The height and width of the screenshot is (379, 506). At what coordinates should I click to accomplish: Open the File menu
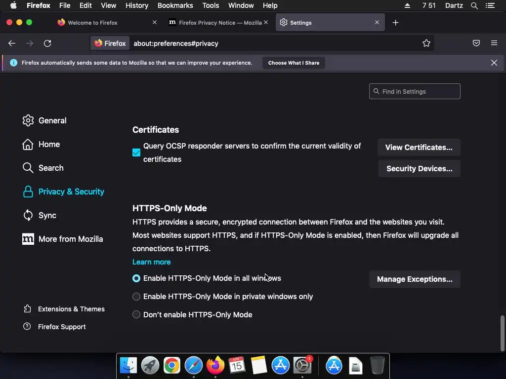coord(65,5)
